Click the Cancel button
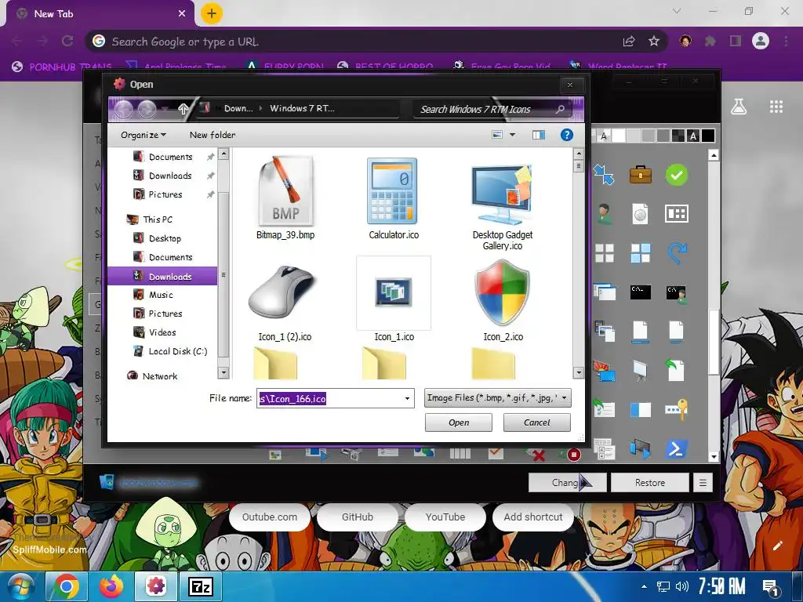The height and width of the screenshot is (602, 803). tap(536, 422)
